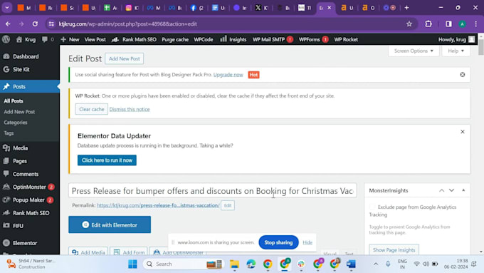
Task: Click Edit permalink button
Action: pos(228,205)
